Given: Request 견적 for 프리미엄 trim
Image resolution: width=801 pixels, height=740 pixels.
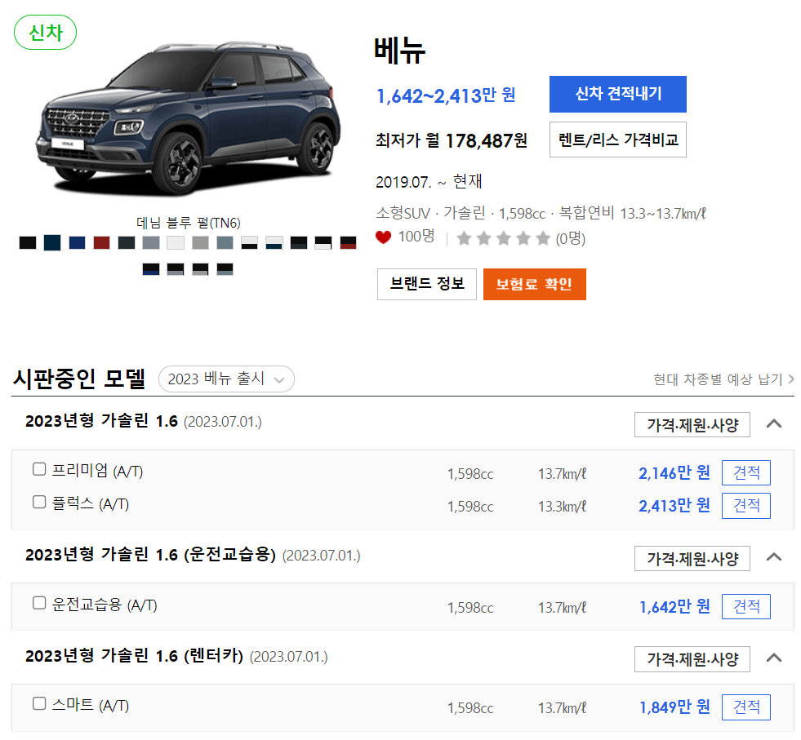Looking at the screenshot, I should (745, 472).
